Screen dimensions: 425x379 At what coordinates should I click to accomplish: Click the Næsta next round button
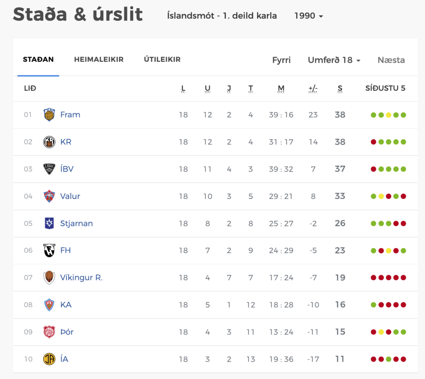click(391, 60)
